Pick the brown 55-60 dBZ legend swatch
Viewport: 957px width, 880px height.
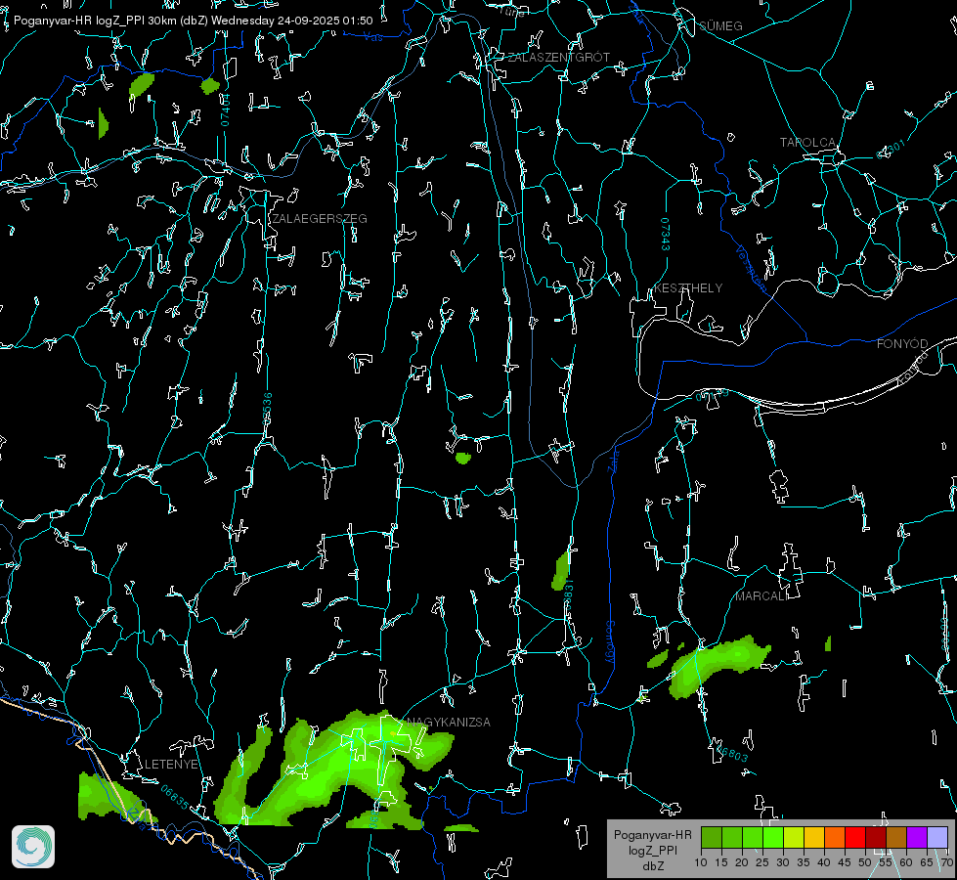coord(896,837)
